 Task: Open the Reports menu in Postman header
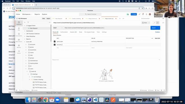point(37,14)
